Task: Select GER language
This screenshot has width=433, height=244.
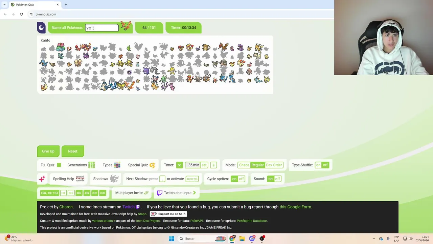Action: (x=71, y=193)
